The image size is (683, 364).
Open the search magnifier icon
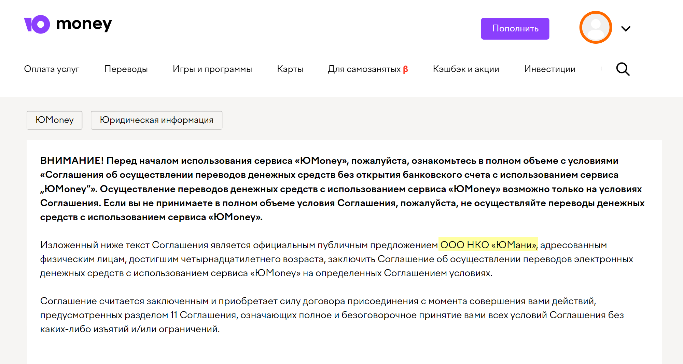(x=623, y=69)
